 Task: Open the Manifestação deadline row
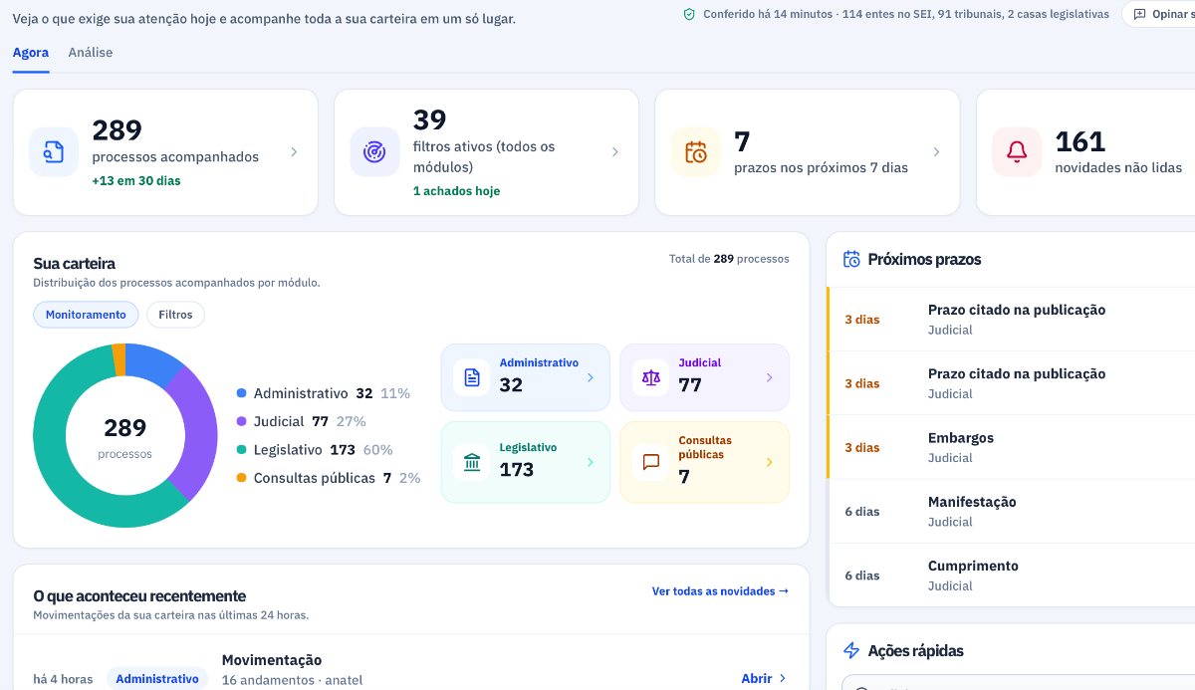[x=1011, y=511]
